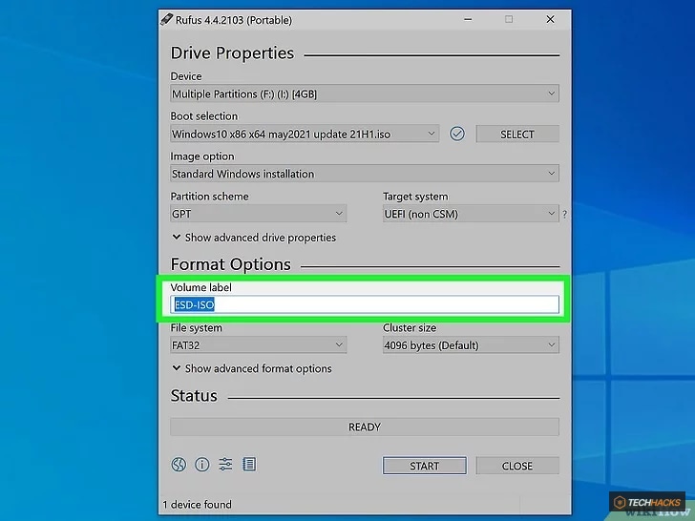695x521 pixels.
Task: Close the Rufus window with X
Action: 550,19
